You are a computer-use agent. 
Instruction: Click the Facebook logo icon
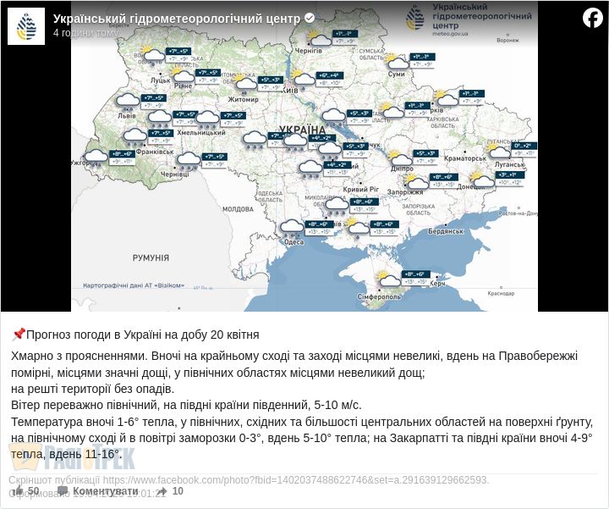pyautogui.click(x=592, y=18)
